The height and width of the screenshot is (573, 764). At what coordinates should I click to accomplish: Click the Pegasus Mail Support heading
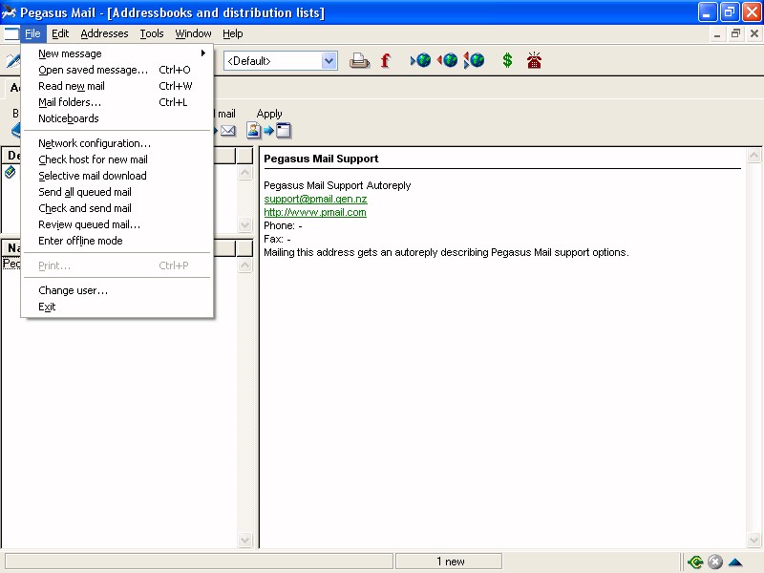coord(321,159)
